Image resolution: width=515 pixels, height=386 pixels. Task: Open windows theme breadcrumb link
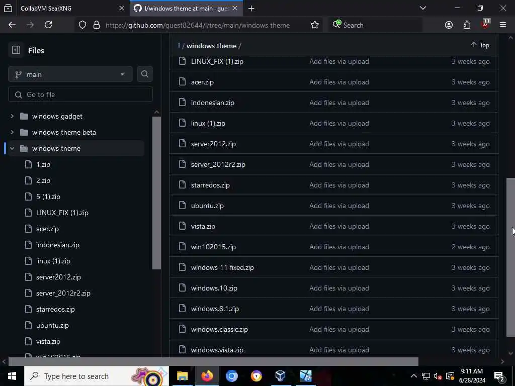click(x=212, y=46)
